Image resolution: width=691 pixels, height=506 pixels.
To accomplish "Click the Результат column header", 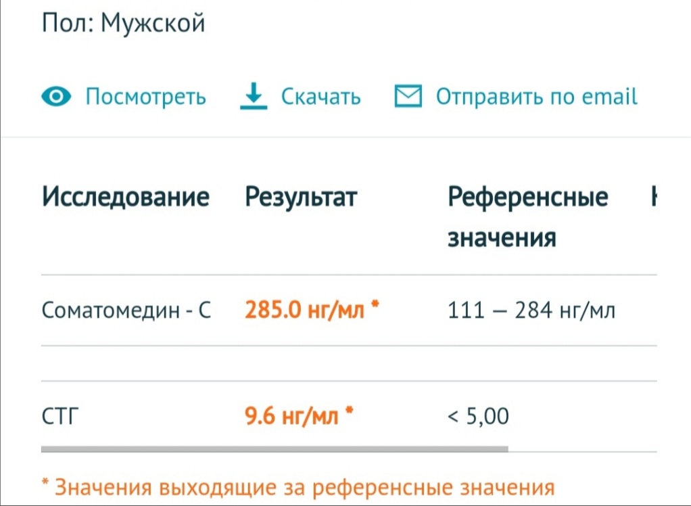I will point(300,198).
